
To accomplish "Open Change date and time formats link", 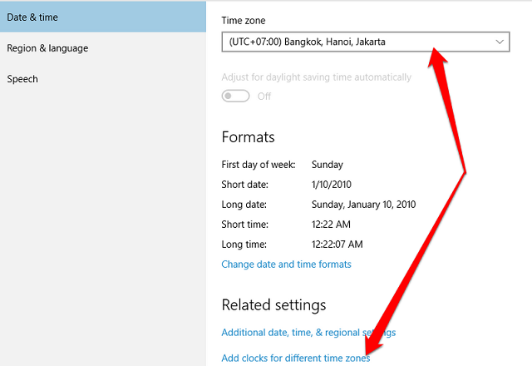I will pos(286,265).
